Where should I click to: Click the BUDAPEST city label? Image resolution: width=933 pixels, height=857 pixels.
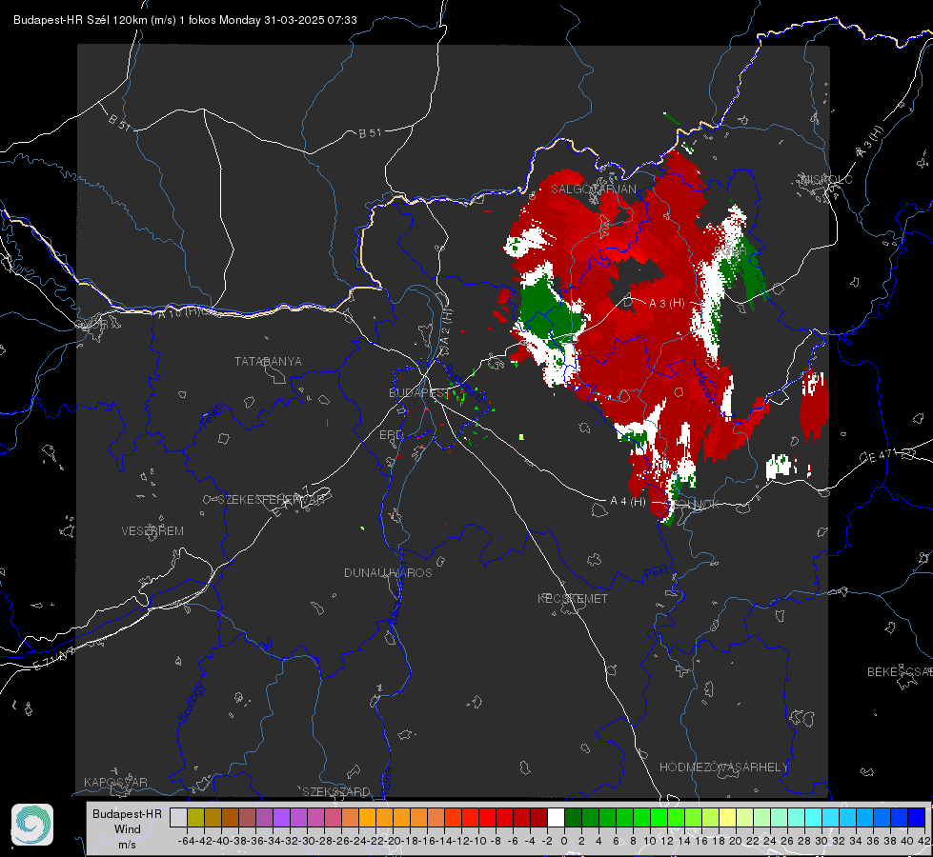(x=418, y=392)
